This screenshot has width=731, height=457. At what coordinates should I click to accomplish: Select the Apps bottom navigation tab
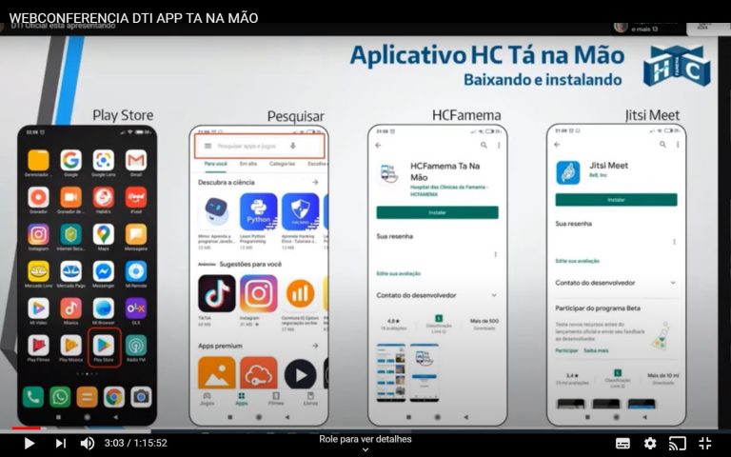(x=242, y=399)
